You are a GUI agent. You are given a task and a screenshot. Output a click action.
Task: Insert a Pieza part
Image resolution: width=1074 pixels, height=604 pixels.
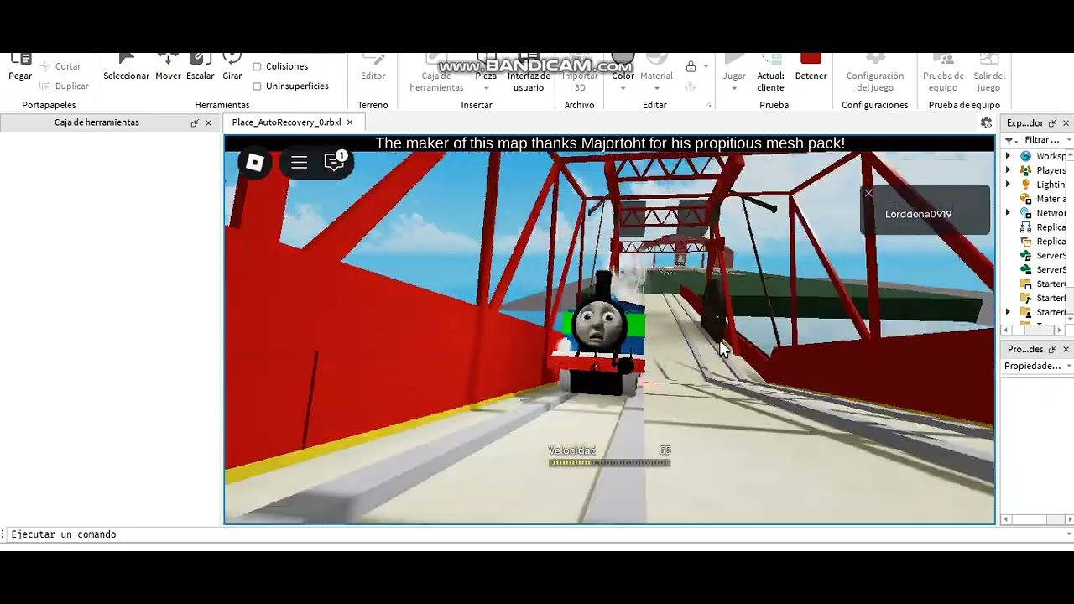click(486, 67)
